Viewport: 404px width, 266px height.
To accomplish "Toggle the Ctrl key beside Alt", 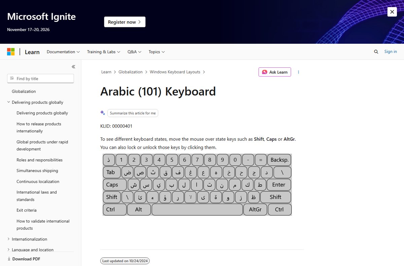I will coord(114,209).
